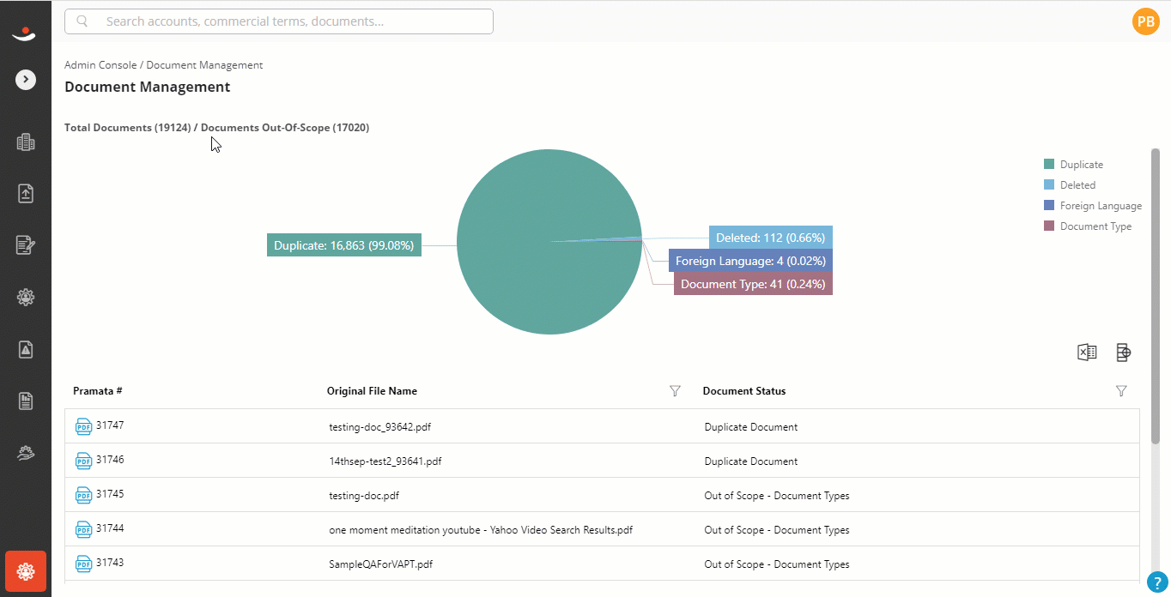The image size is (1171, 597).
Task: Expand the sidebar with arrow button
Action: (26, 80)
